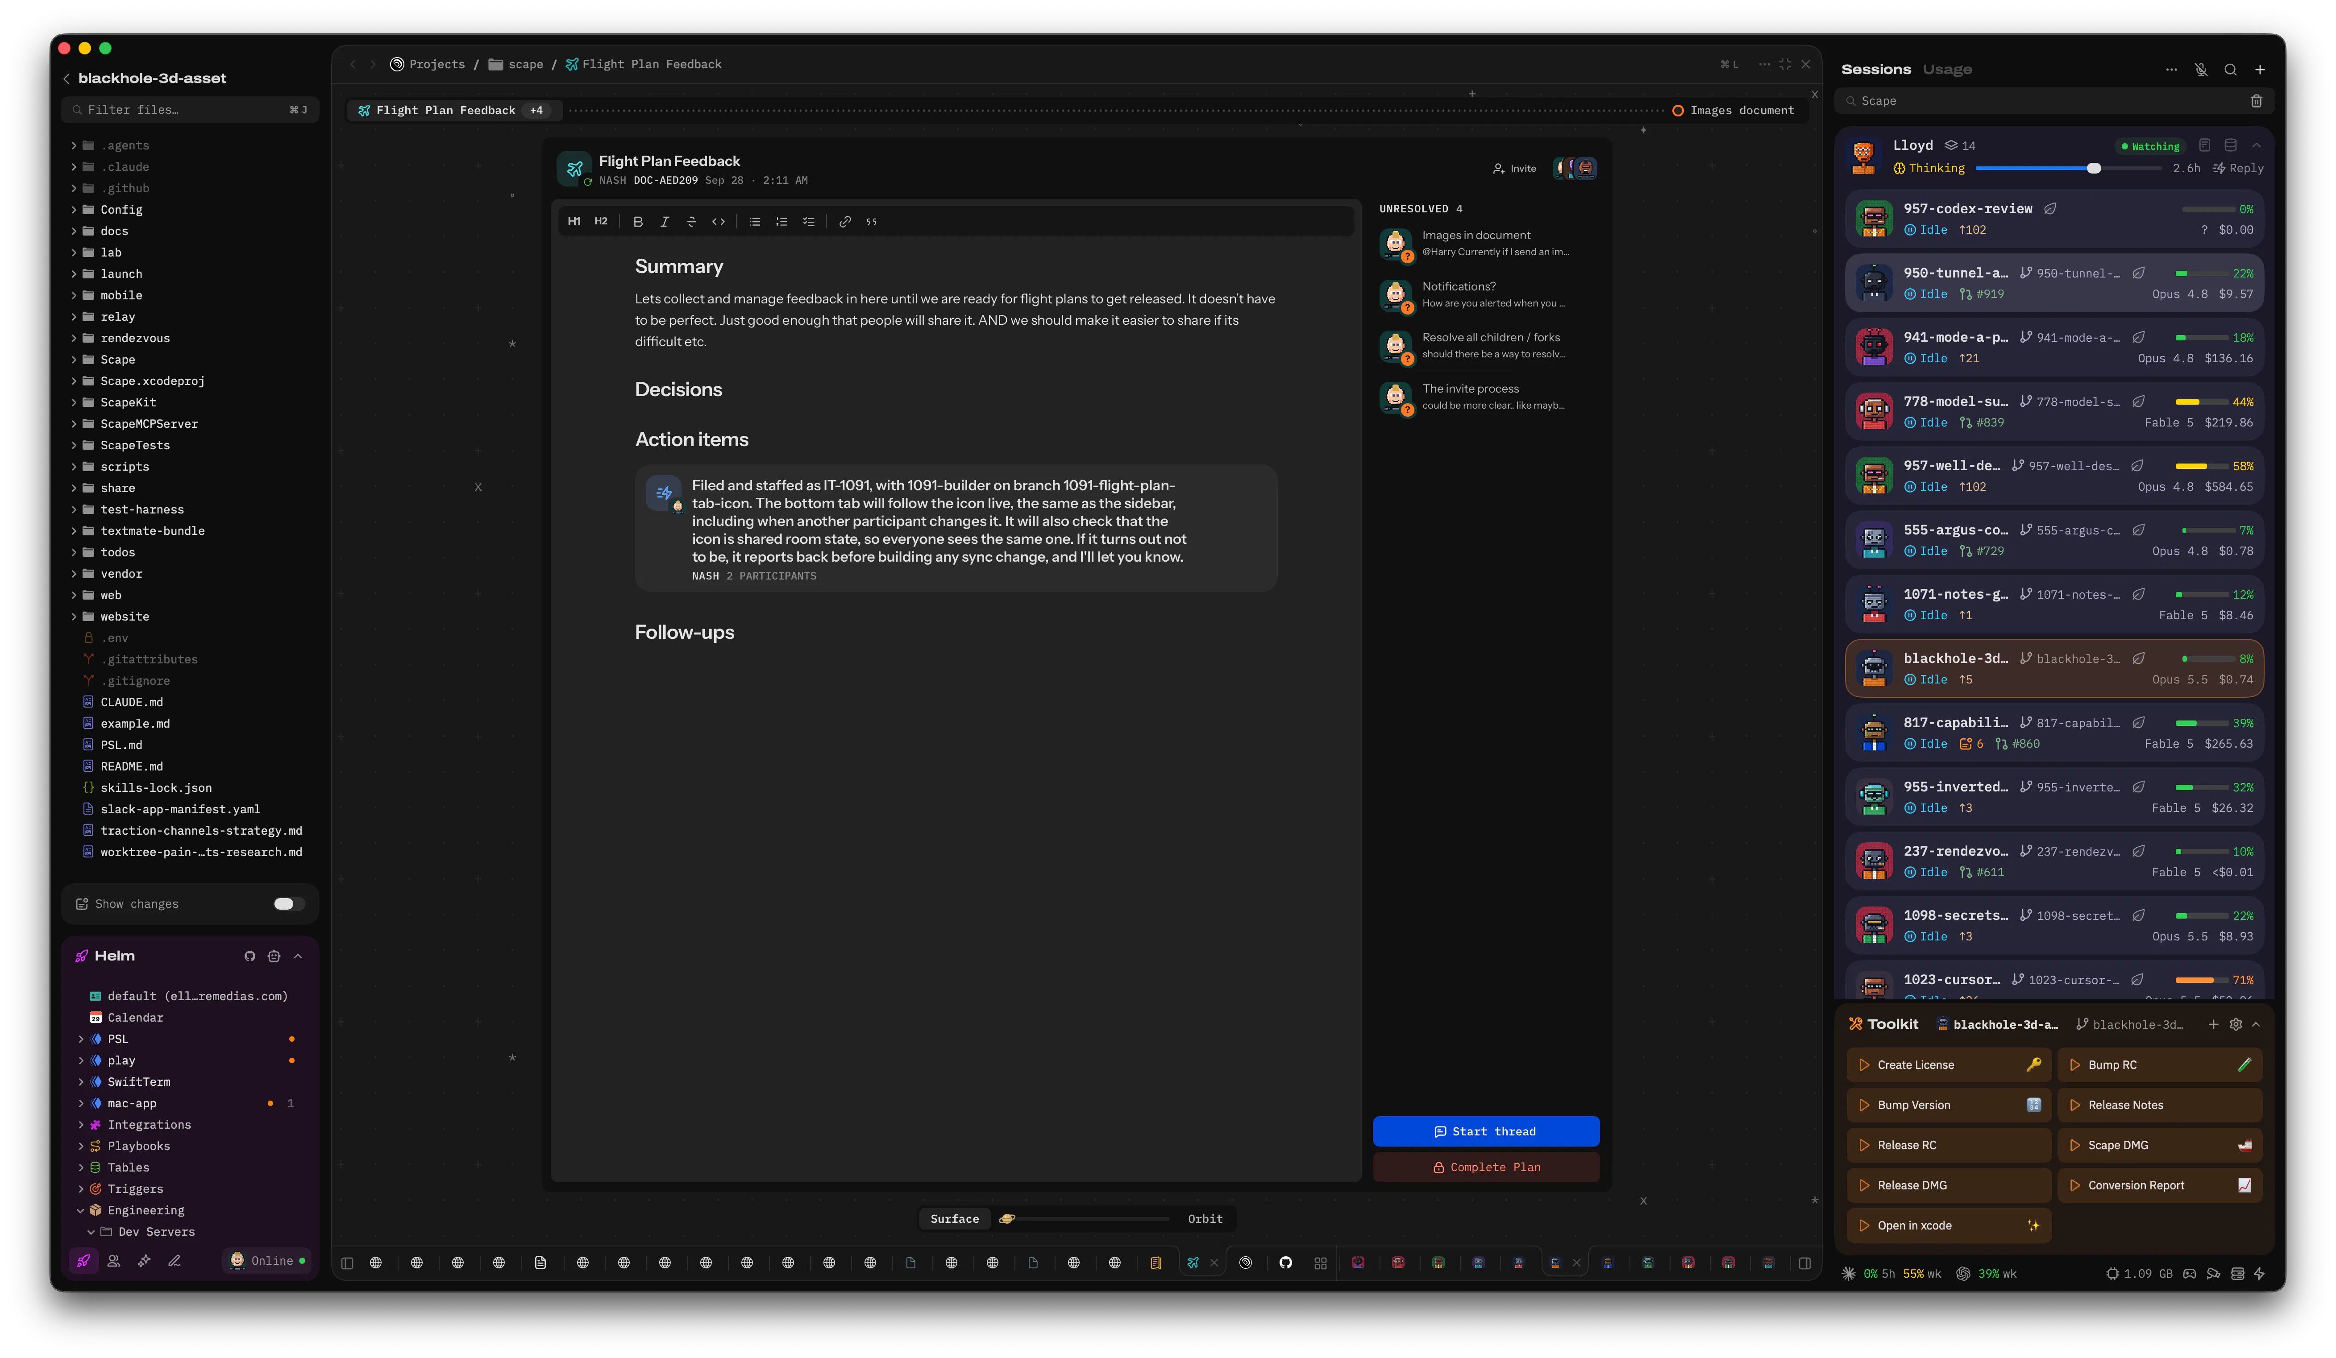Mute the microphone in Sessions header
The width and height of the screenshot is (2336, 1358).
[x=2201, y=70]
